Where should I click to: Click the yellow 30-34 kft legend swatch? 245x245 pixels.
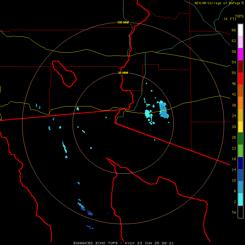(x=240, y=127)
